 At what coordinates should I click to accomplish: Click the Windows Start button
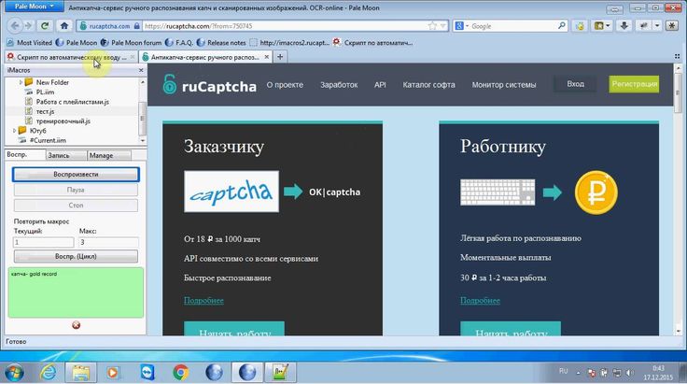click(x=20, y=371)
